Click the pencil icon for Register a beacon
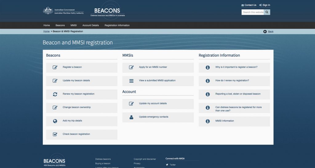 point(55,67)
